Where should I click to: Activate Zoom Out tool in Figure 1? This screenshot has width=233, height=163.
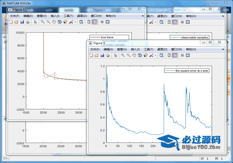click(x=48, y=22)
